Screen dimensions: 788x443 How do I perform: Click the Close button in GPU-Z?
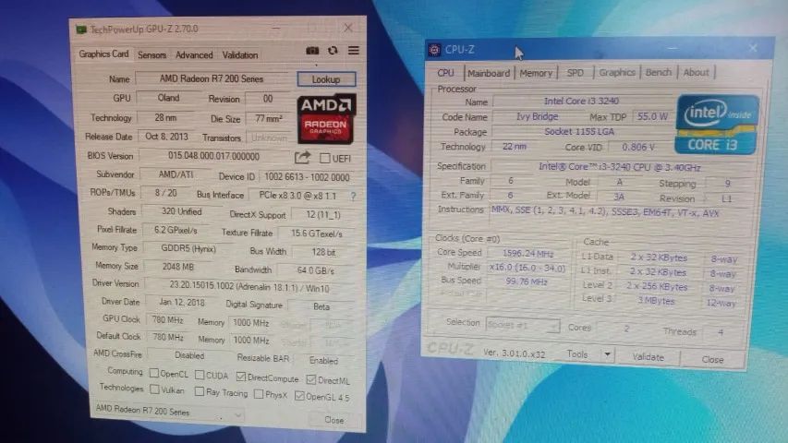point(334,420)
